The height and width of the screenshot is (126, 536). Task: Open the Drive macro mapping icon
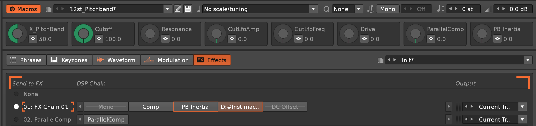point(364,39)
